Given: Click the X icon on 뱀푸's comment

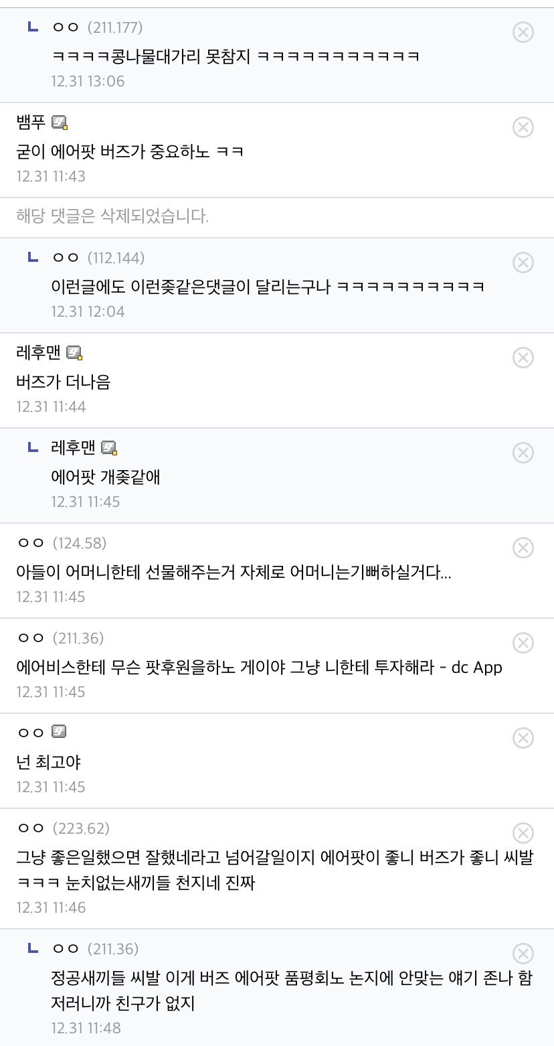Looking at the screenshot, I should (x=523, y=127).
